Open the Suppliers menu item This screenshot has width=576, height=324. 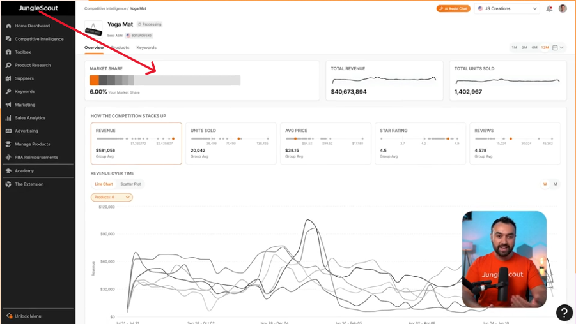(24, 78)
